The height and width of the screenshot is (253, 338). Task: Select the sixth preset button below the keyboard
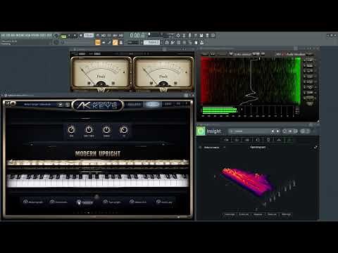click(165, 202)
